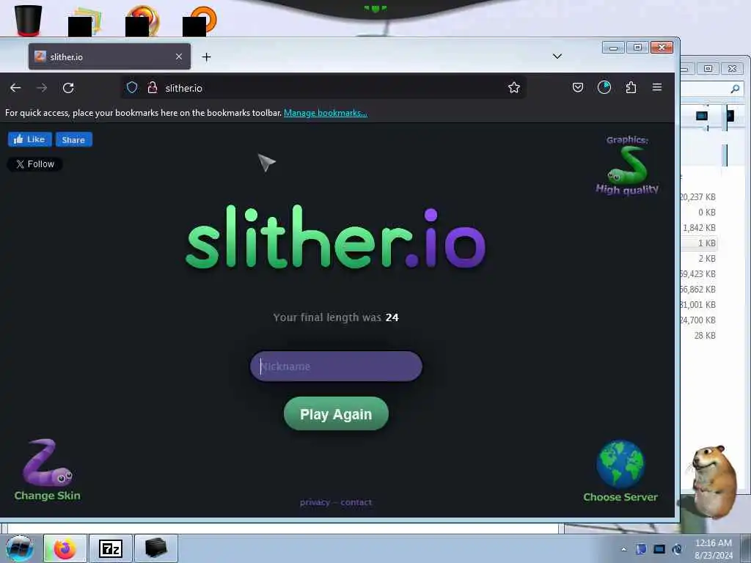Open Choose Server globe

[620, 471]
